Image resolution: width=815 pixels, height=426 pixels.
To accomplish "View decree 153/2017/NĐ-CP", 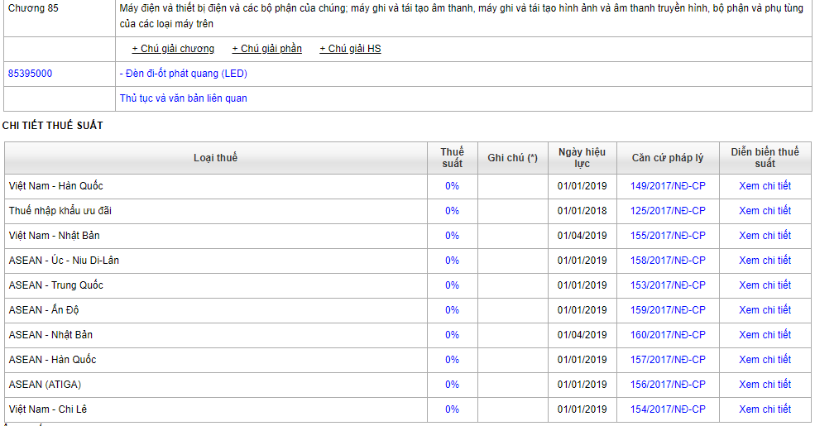I will (668, 285).
